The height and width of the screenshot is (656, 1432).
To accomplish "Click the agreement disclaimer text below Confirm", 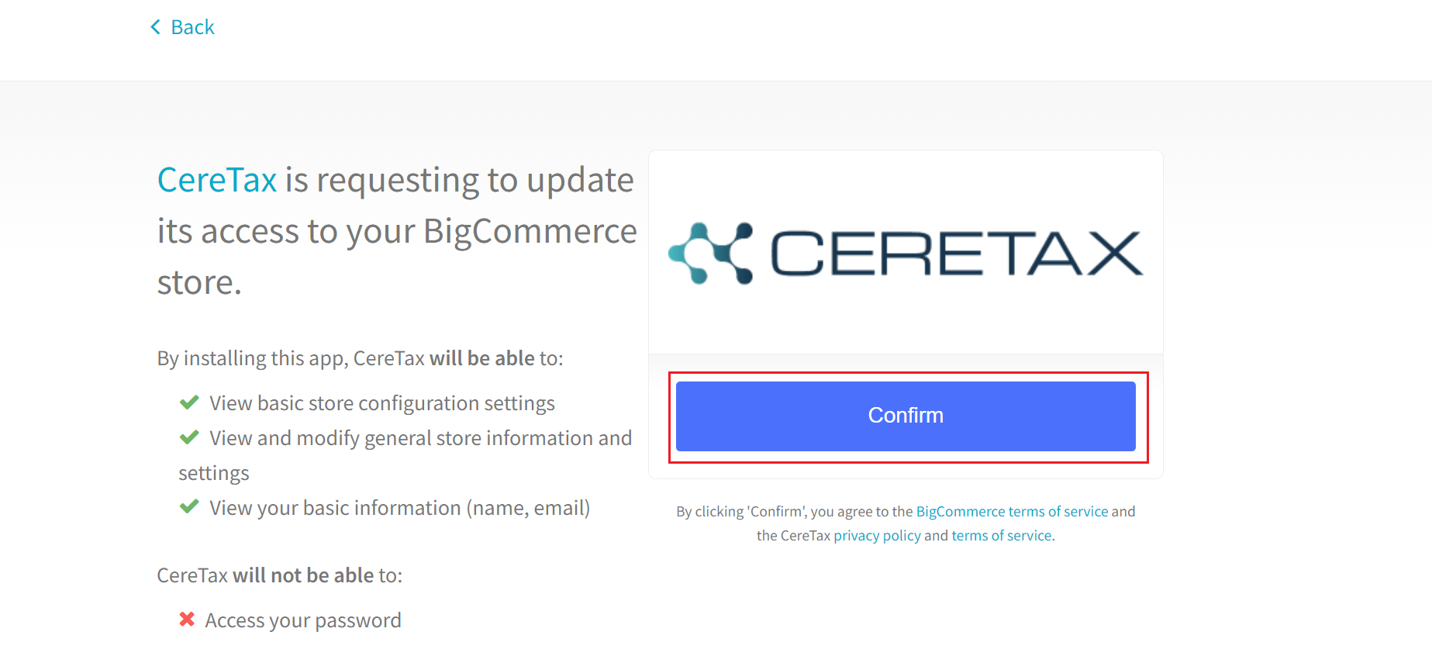I will (906, 523).
